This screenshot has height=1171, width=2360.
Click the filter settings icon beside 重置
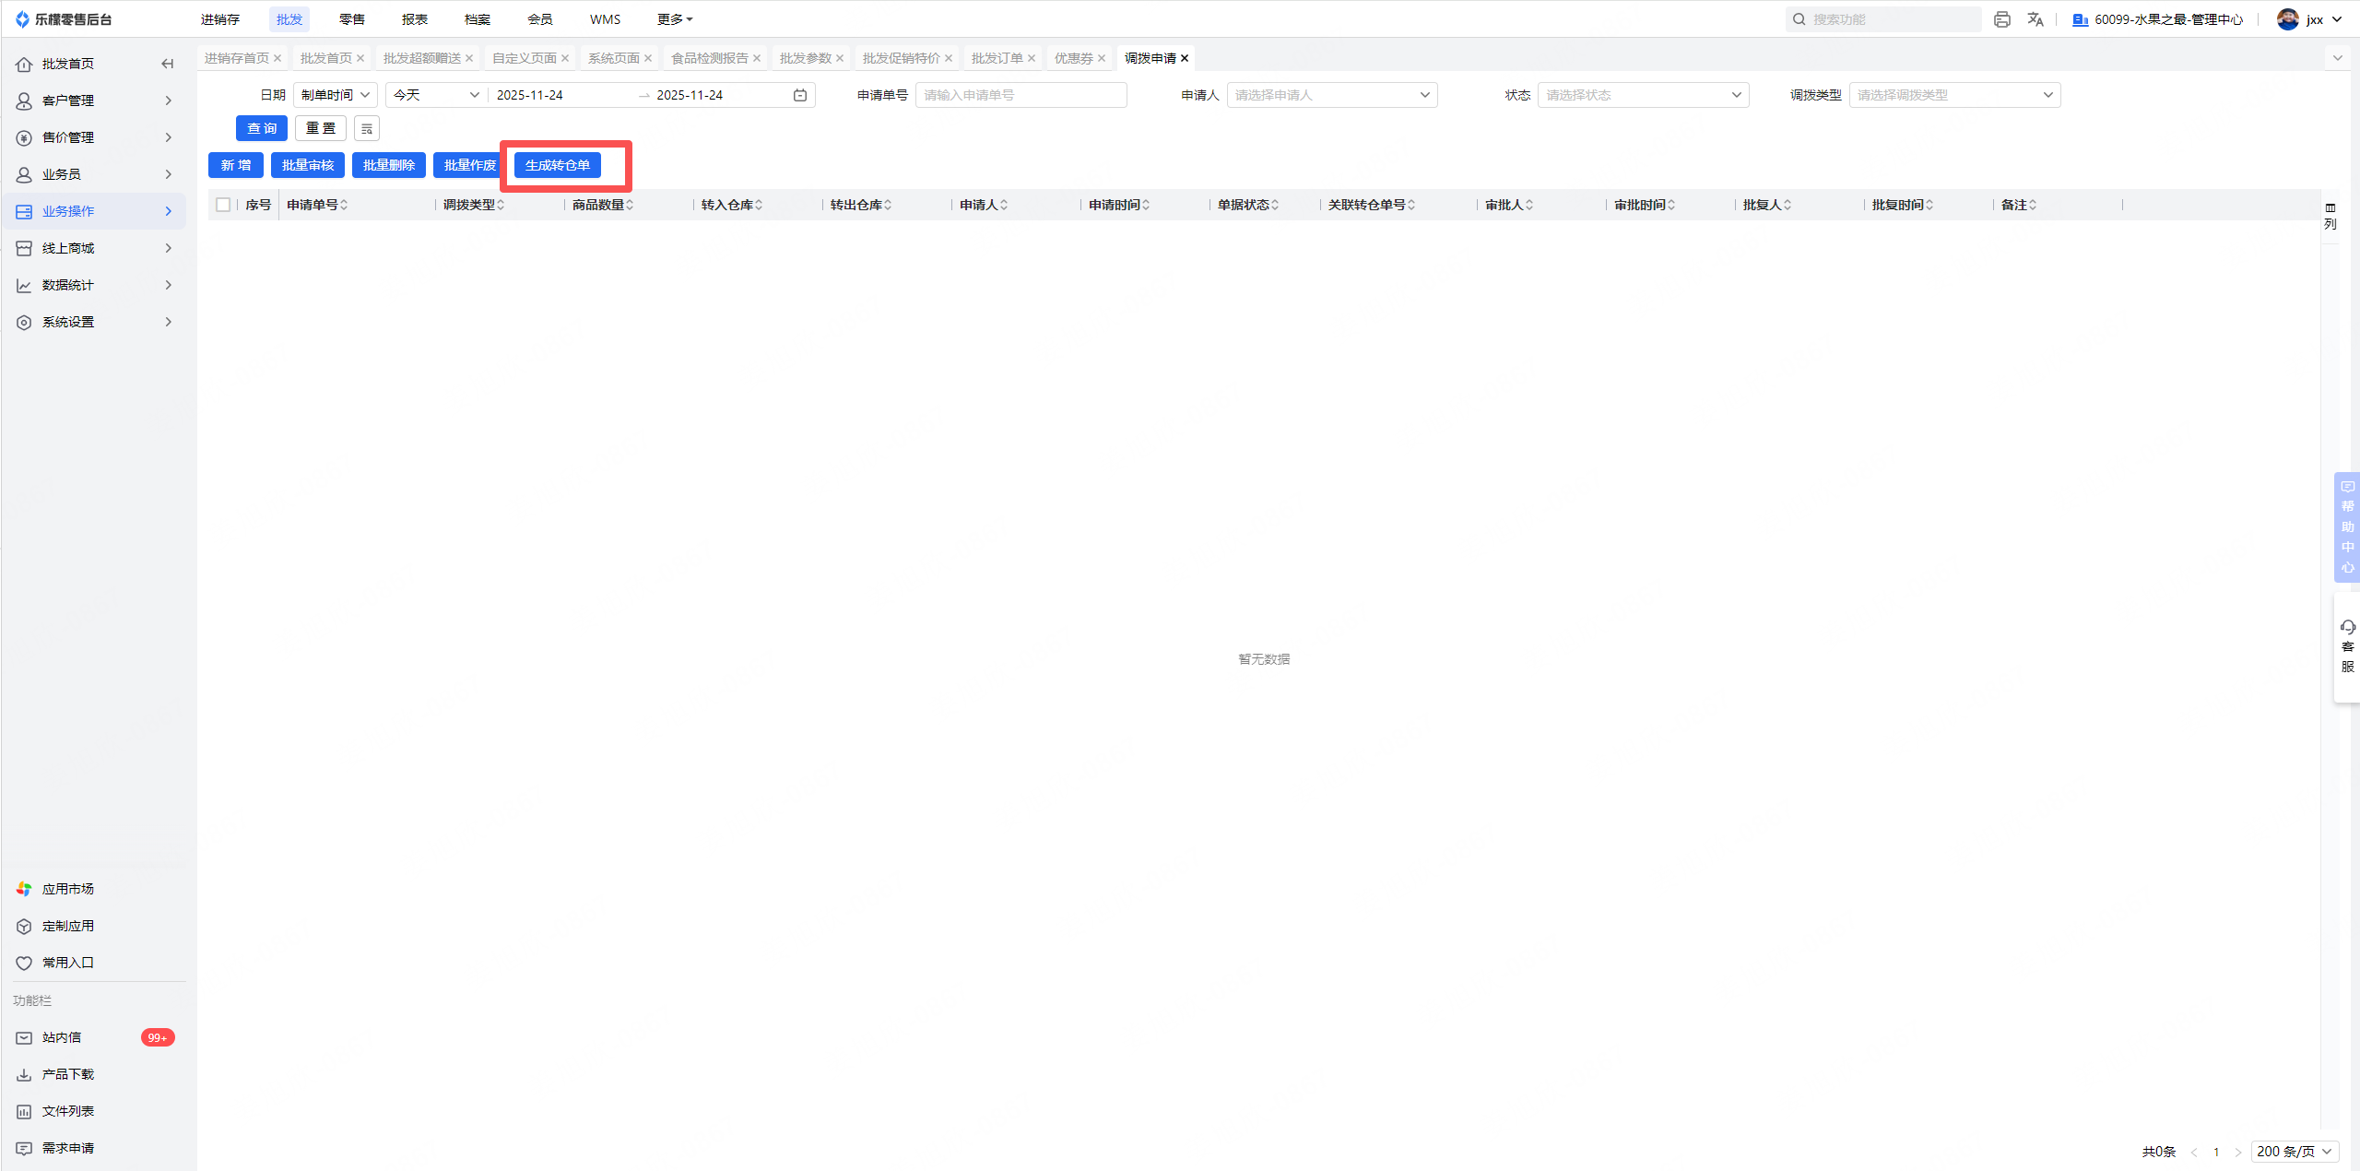click(367, 129)
